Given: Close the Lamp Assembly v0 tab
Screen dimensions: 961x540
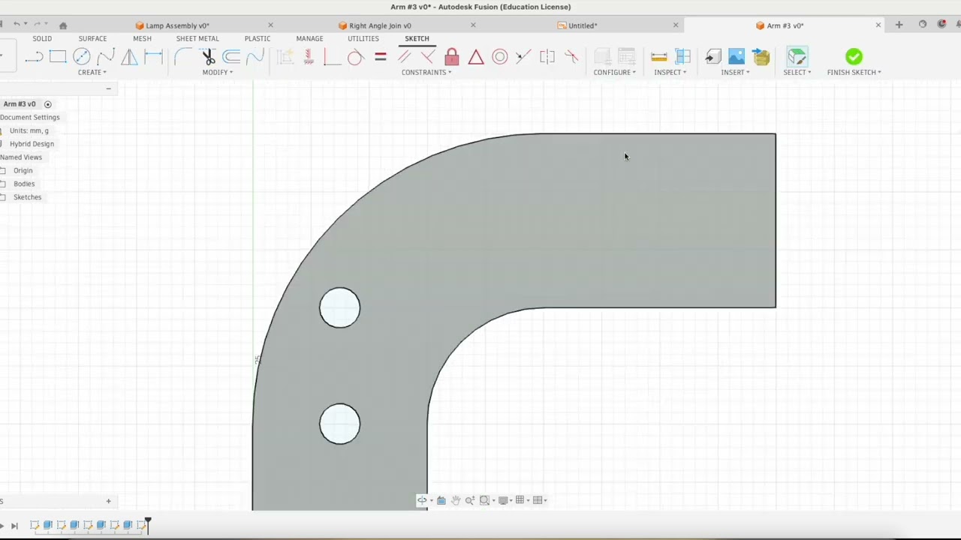Looking at the screenshot, I should [271, 25].
